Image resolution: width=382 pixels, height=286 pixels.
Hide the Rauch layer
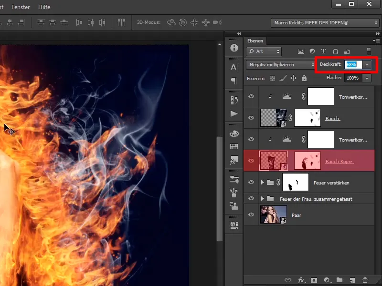click(251, 118)
